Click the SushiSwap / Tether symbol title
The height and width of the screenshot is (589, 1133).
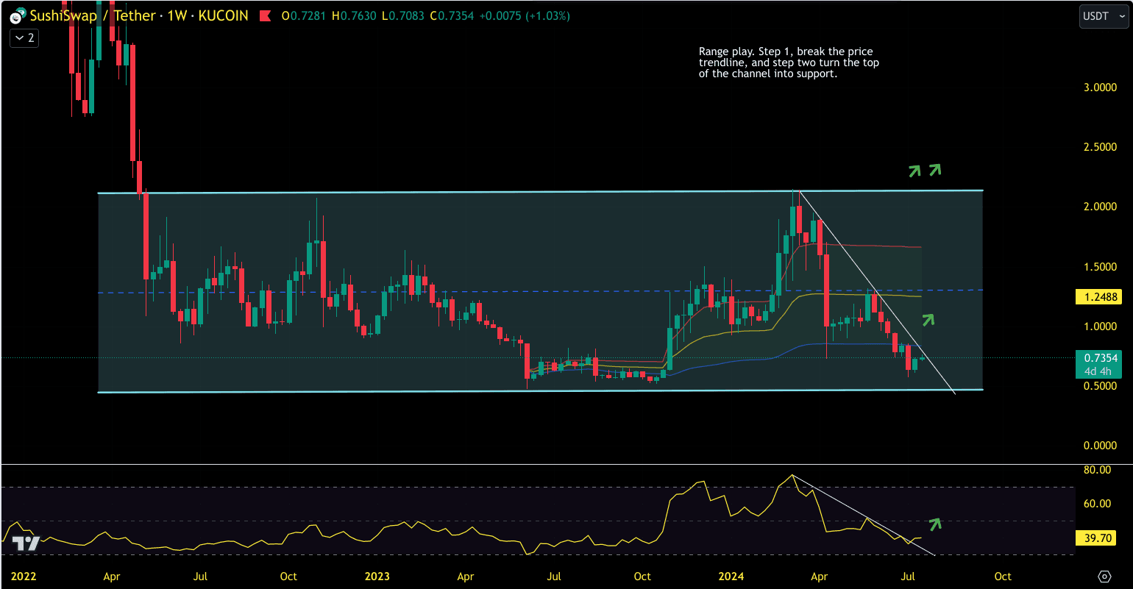coord(94,16)
